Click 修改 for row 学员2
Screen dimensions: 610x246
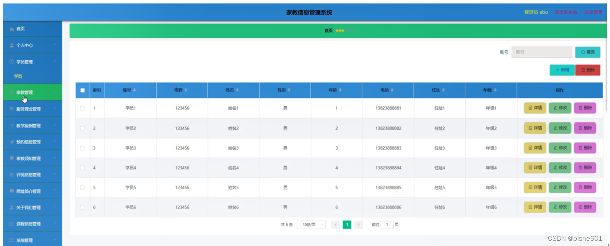click(x=560, y=128)
